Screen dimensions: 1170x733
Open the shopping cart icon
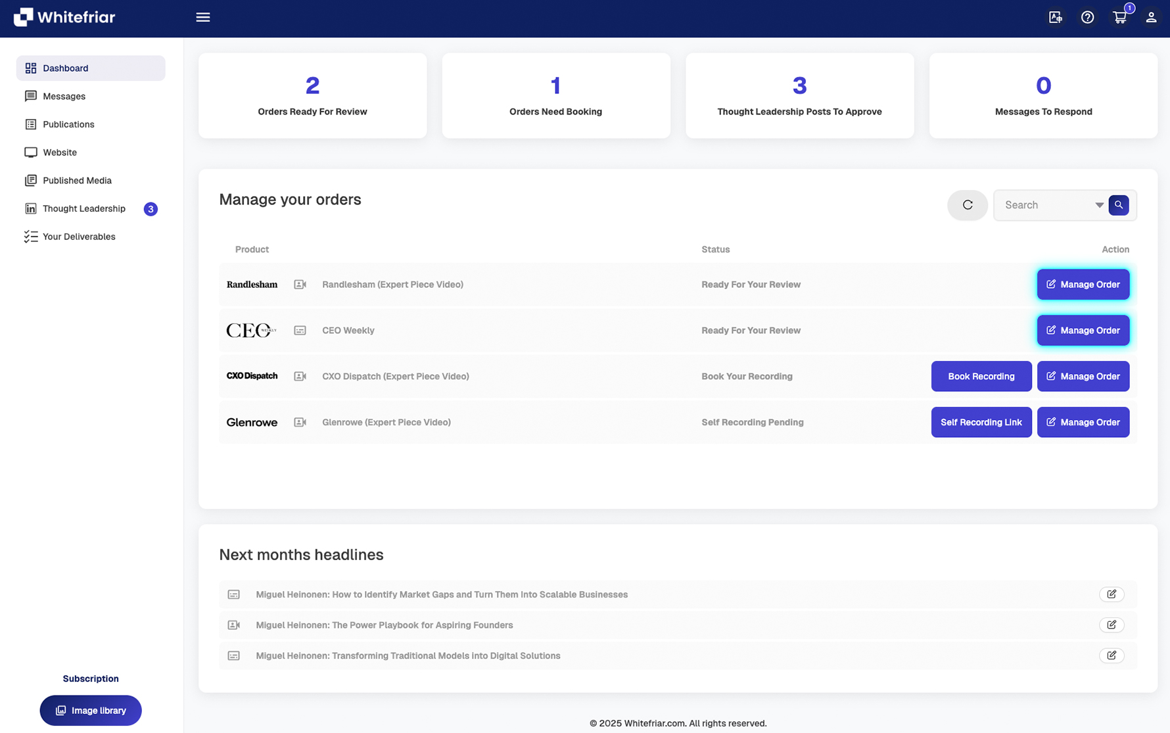coord(1119,18)
